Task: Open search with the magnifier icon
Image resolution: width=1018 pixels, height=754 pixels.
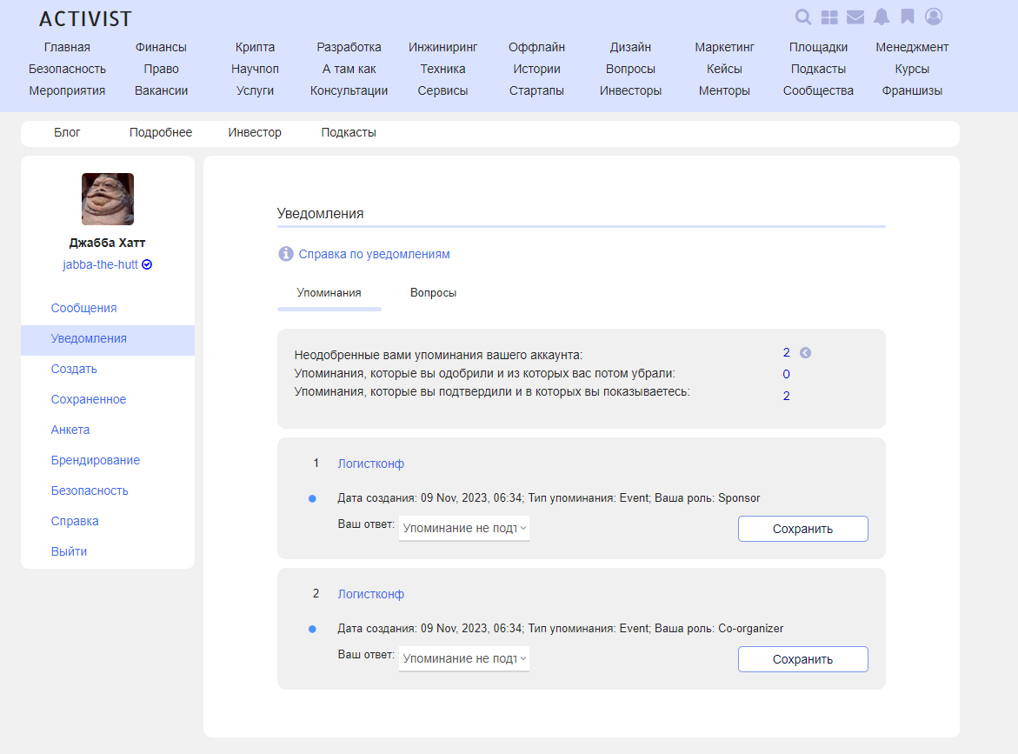Action: 803,17
